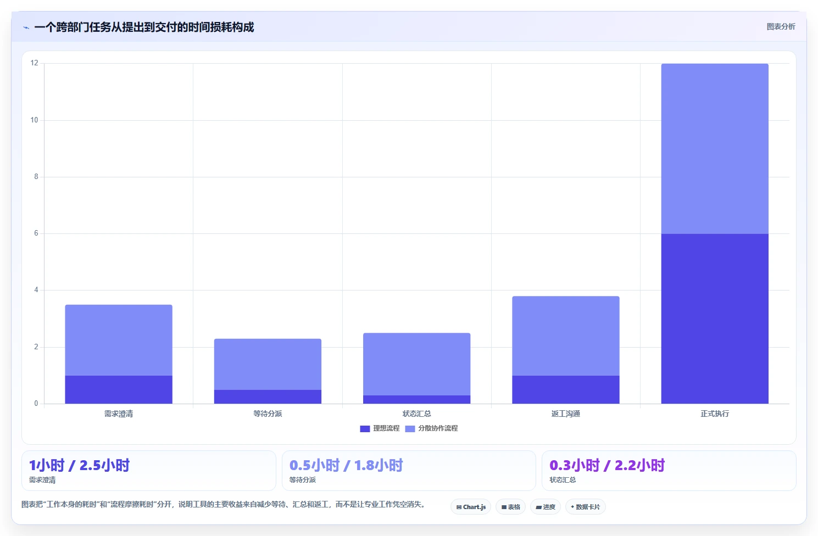Viewport: 818px width, 536px height.
Task: Click the light 分散协作流程 segment of 正式执行 bar
Action: pos(715,149)
